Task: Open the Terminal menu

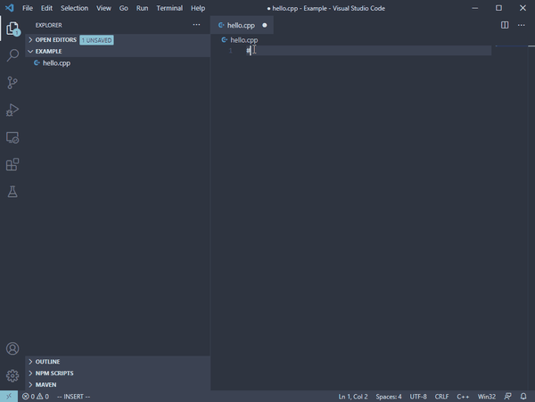Action: (x=169, y=8)
